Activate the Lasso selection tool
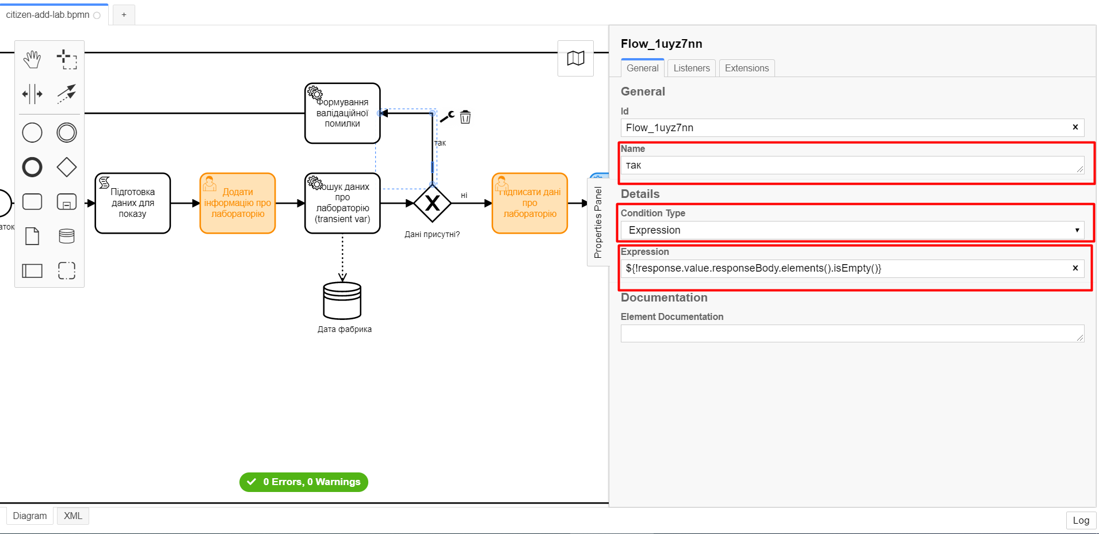Image resolution: width=1099 pixels, height=534 pixels. [x=67, y=59]
